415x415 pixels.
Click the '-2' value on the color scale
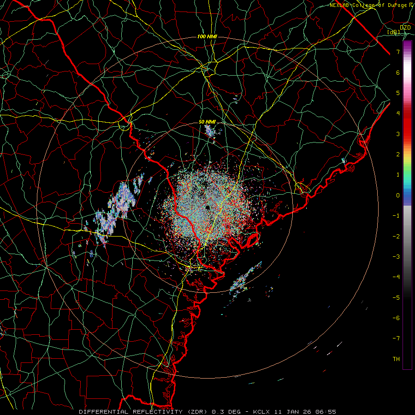[x=396, y=236]
